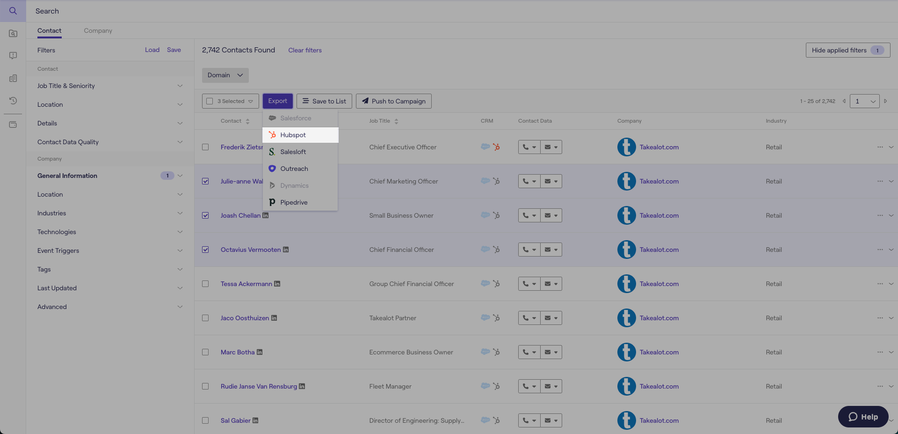This screenshot has height=434, width=898.
Task: Switch to the Contact tab
Action: [49, 30]
